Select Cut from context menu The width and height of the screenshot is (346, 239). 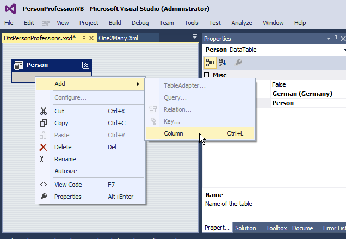[x=90, y=111]
